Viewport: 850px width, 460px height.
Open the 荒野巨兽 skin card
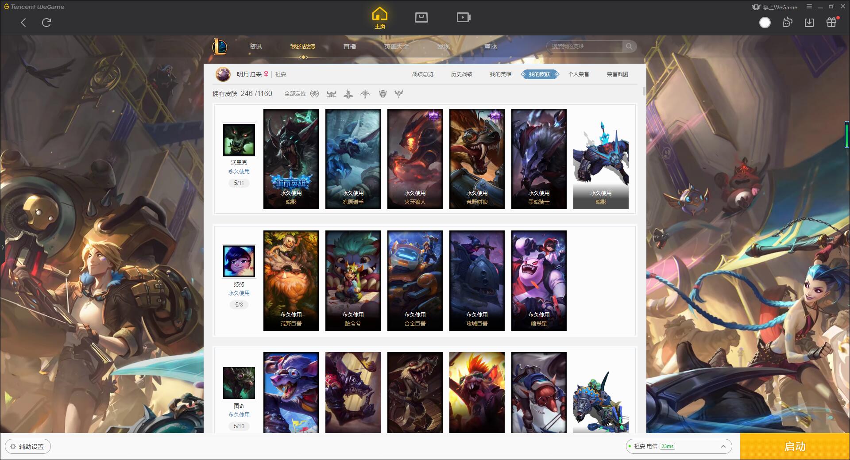[x=291, y=280]
